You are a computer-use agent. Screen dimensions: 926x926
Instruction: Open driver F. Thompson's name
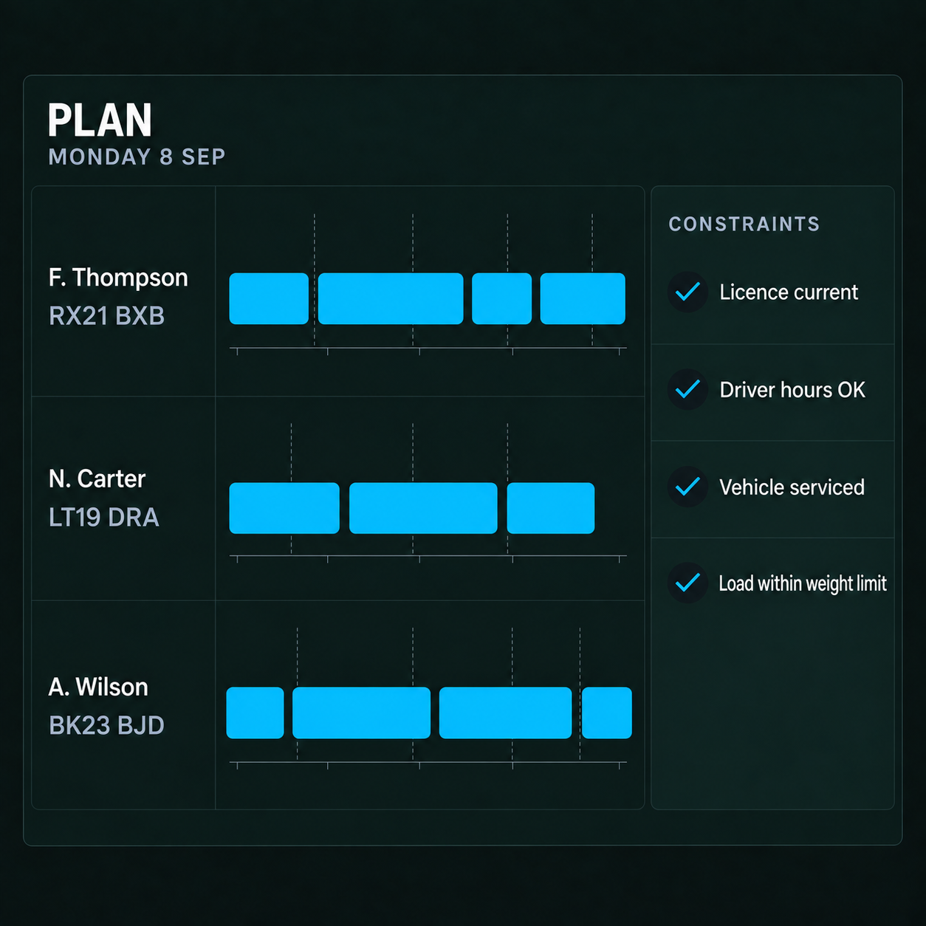coord(118,278)
